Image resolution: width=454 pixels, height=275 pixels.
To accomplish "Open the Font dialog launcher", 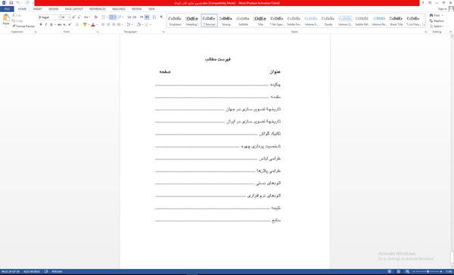I will 98,32.
